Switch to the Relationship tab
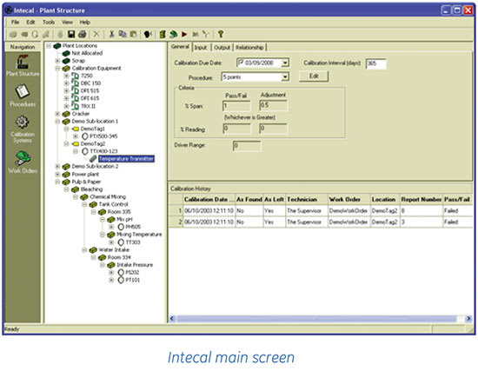The height and width of the screenshot is (371, 478). 249,48
